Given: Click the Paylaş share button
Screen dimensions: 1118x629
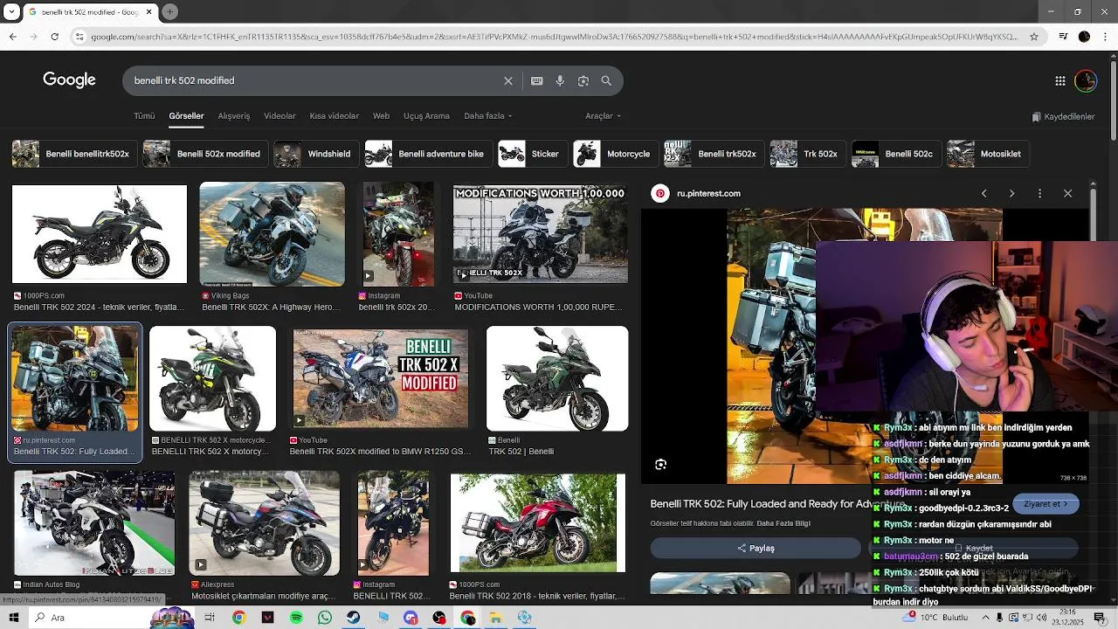Looking at the screenshot, I should click(756, 548).
